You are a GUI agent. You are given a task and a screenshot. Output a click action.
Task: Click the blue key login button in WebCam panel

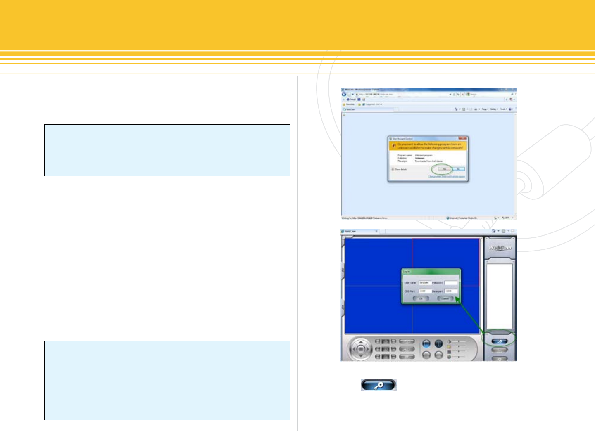(500, 341)
